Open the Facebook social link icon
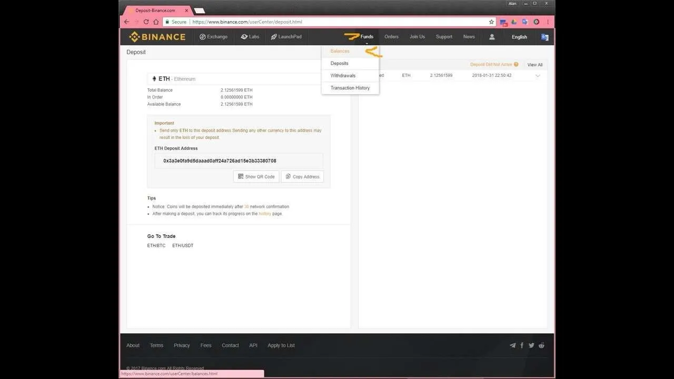 (x=522, y=345)
